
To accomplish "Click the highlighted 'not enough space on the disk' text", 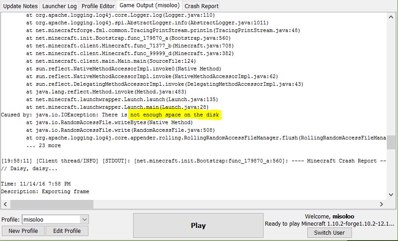I will [175, 115].
